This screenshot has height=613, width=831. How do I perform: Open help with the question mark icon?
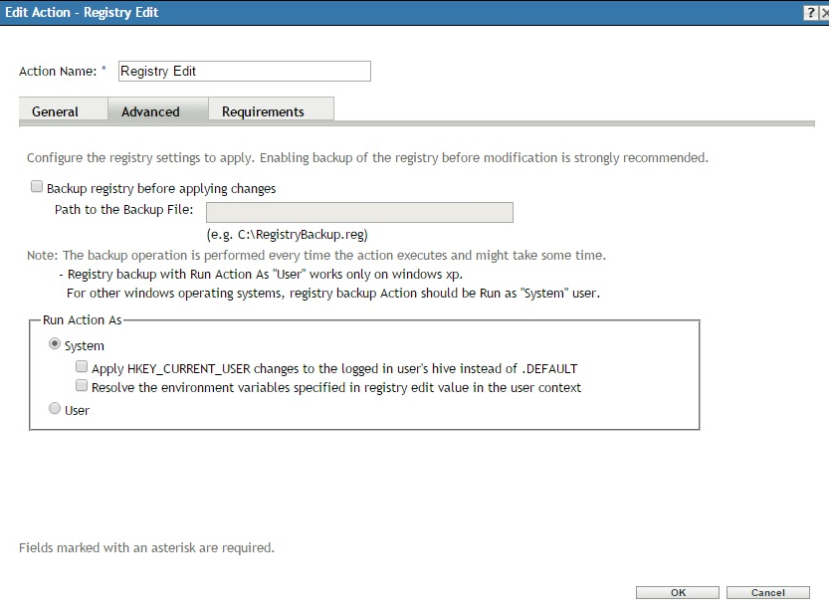[x=811, y=12]
